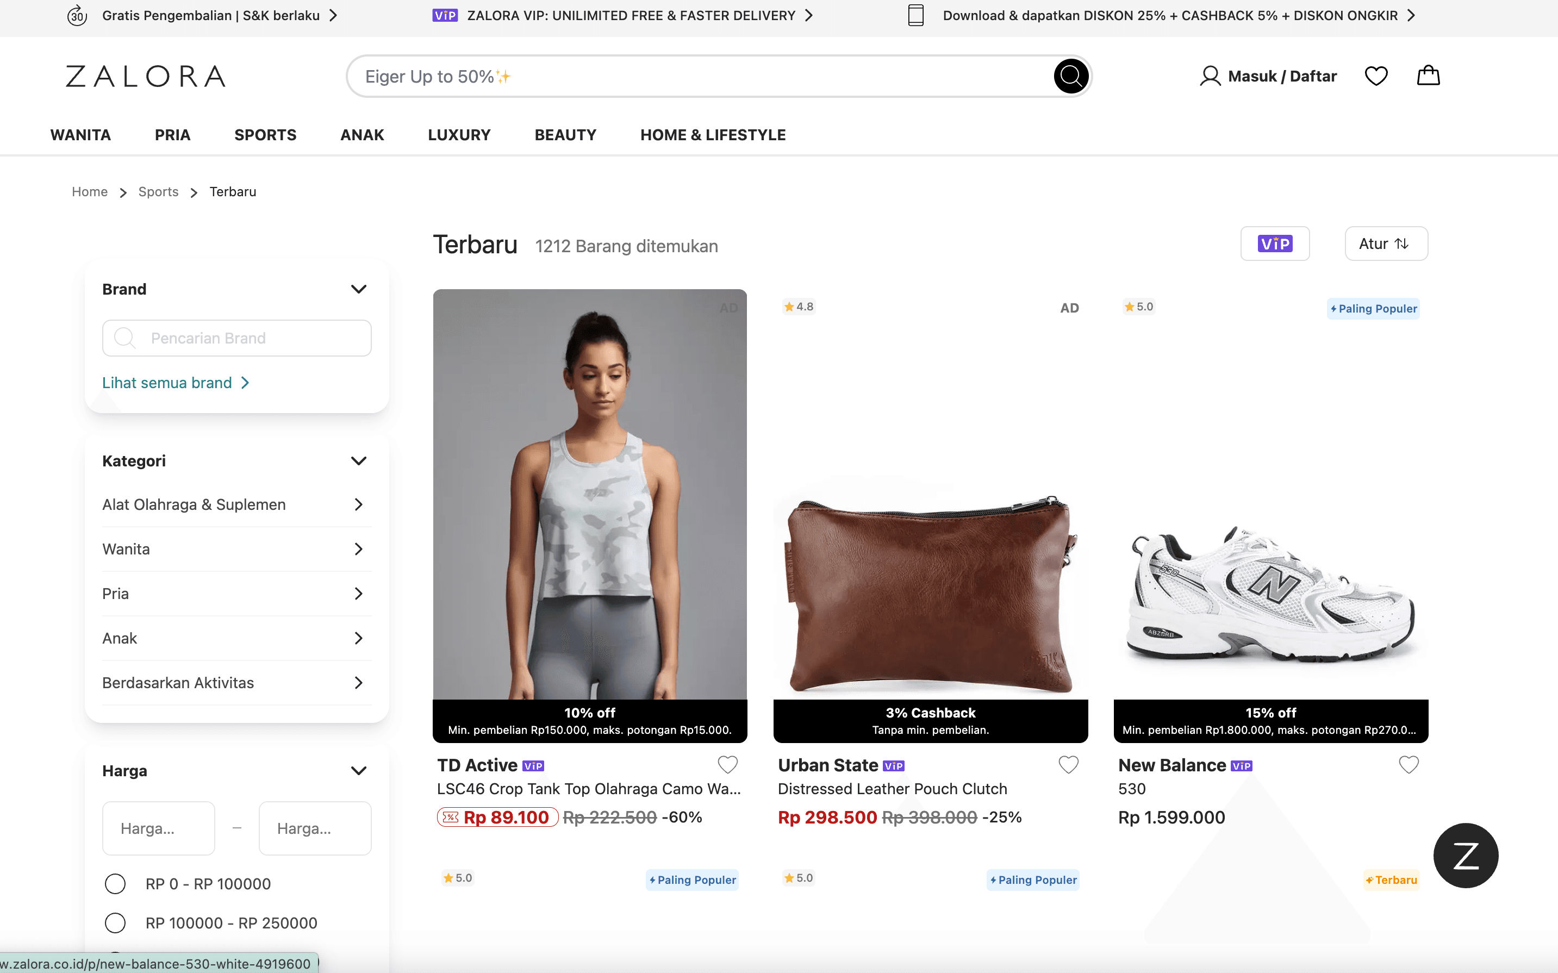
Task: Click the black search magnifier button
Action: point(1070,77)
